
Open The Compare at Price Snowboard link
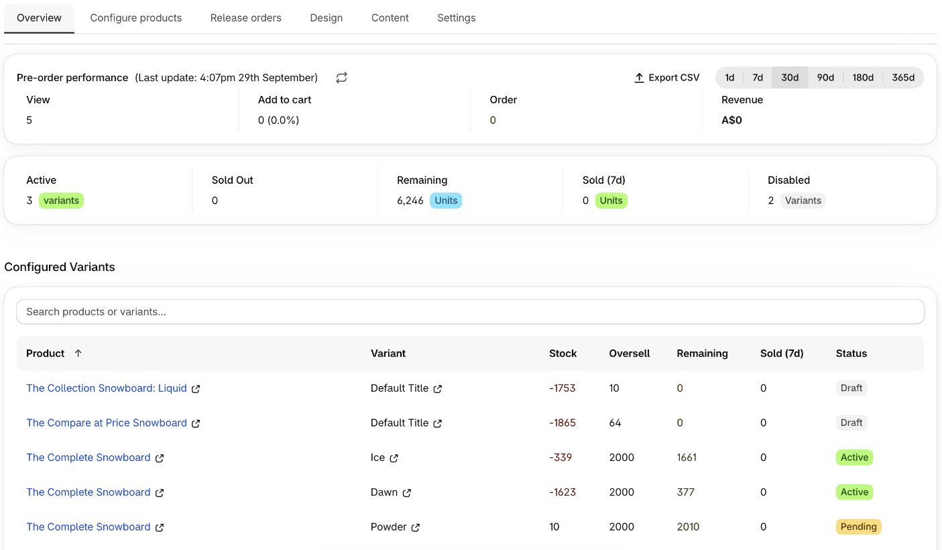[107, 423]
